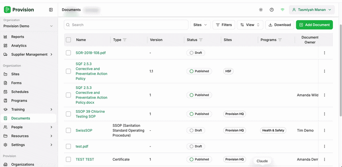Open the TEST TEST document link
Image resolution: width=342 pixels, height=167 pixels.
click(x=85, y=159)
